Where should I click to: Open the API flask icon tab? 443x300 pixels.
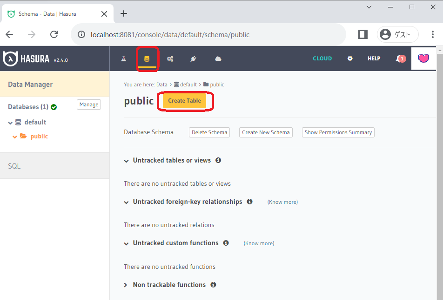[x=124, y=59]
